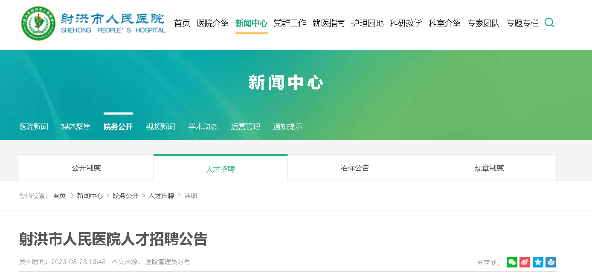Click 人才招聘 in the breadcrumb
Viewport: 592px width, 273px height.
tap(161, 196)
